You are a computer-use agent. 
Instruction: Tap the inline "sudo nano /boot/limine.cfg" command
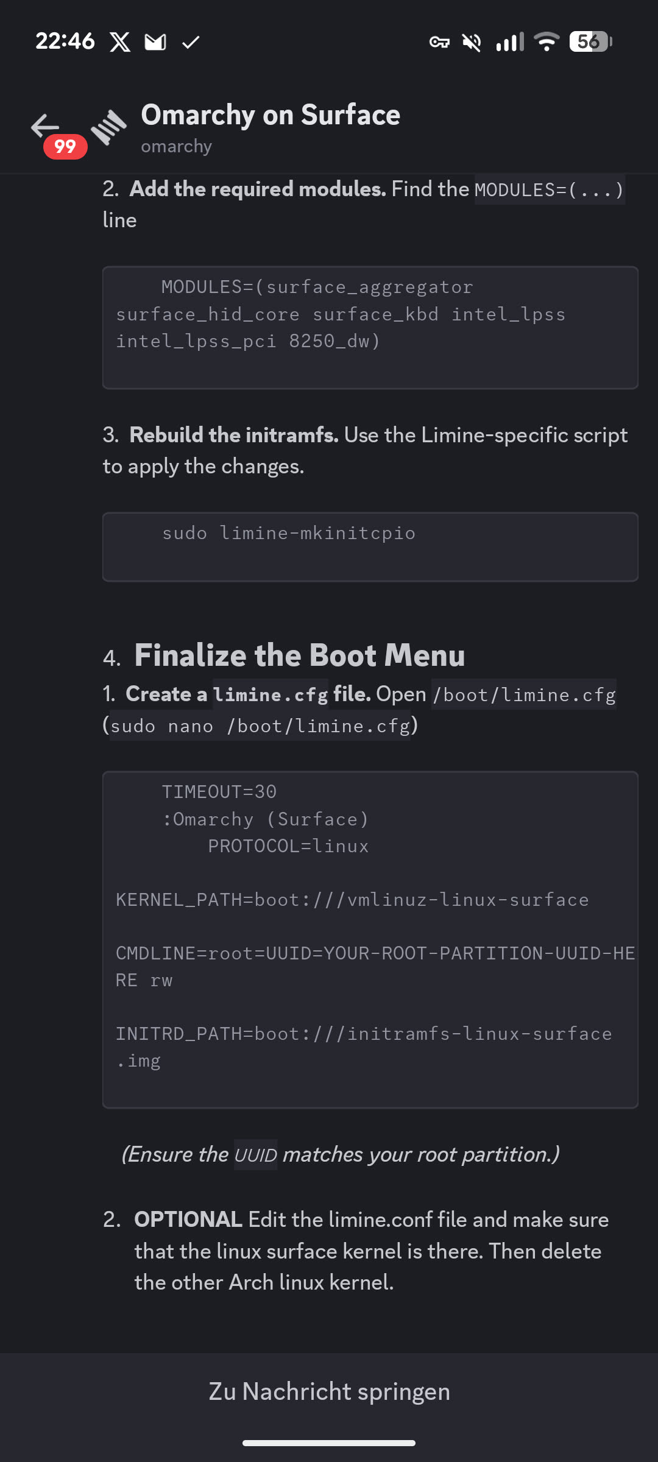(x=260, y=726)
